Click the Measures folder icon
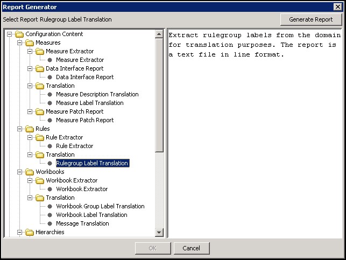 (x=30, y=43)
